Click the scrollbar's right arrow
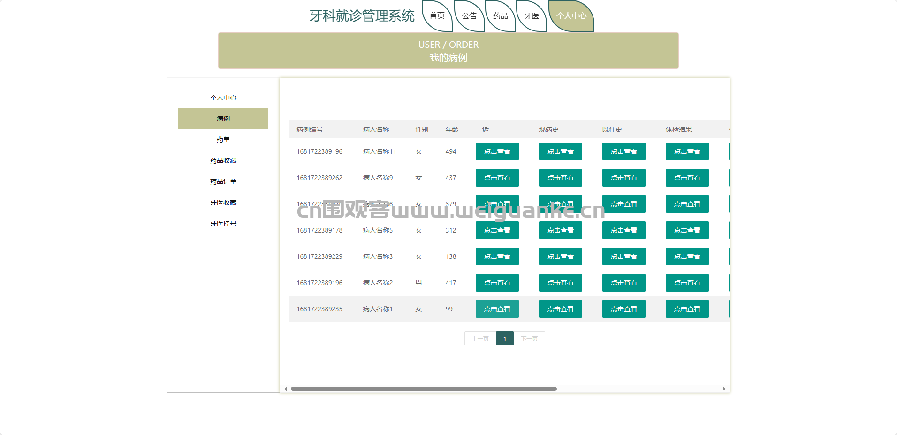Screen dimensions: 897x435 click(x=724, y=389)
